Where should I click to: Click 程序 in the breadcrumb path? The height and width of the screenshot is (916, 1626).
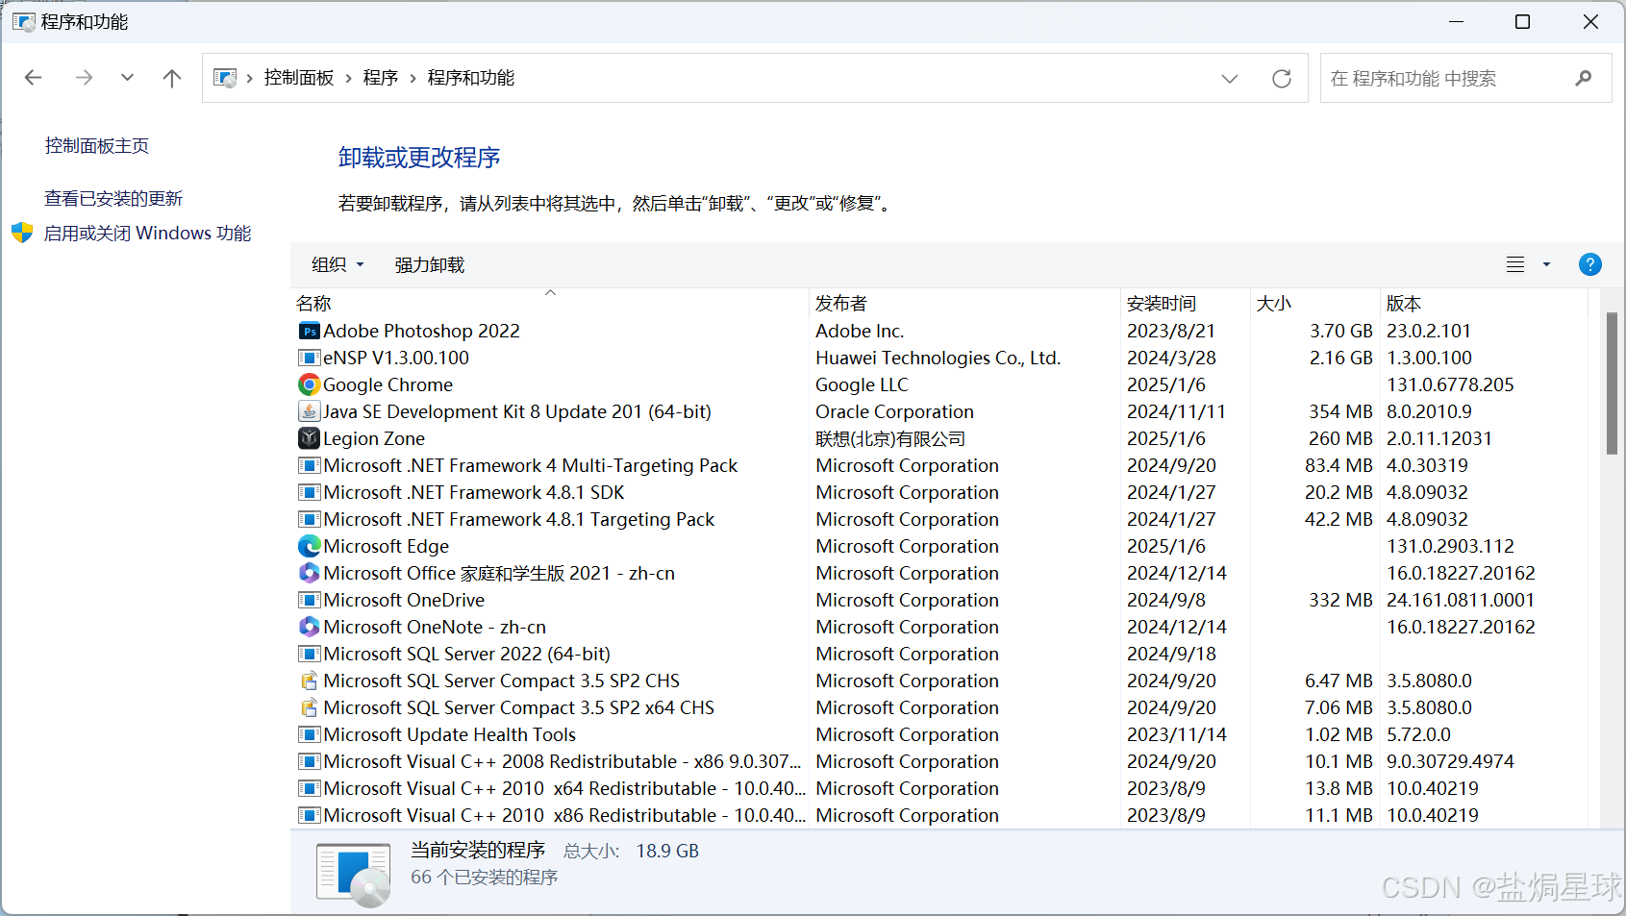[x=381, y=78]
